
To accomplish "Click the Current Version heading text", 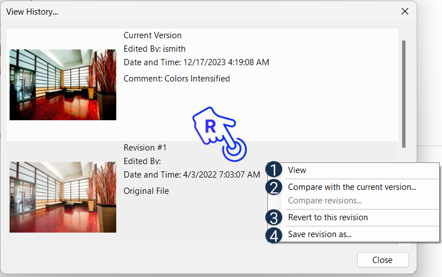I will [152, 35].
